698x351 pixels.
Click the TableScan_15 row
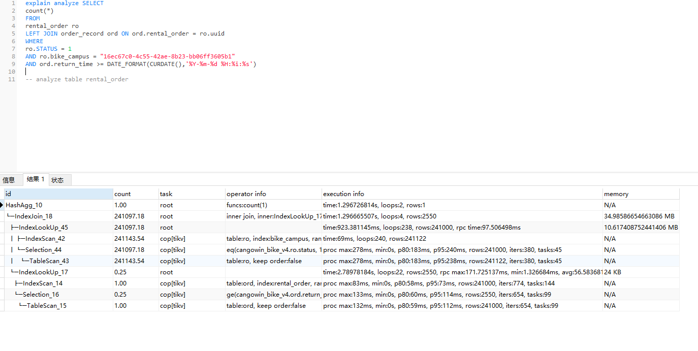click(47, 306)
